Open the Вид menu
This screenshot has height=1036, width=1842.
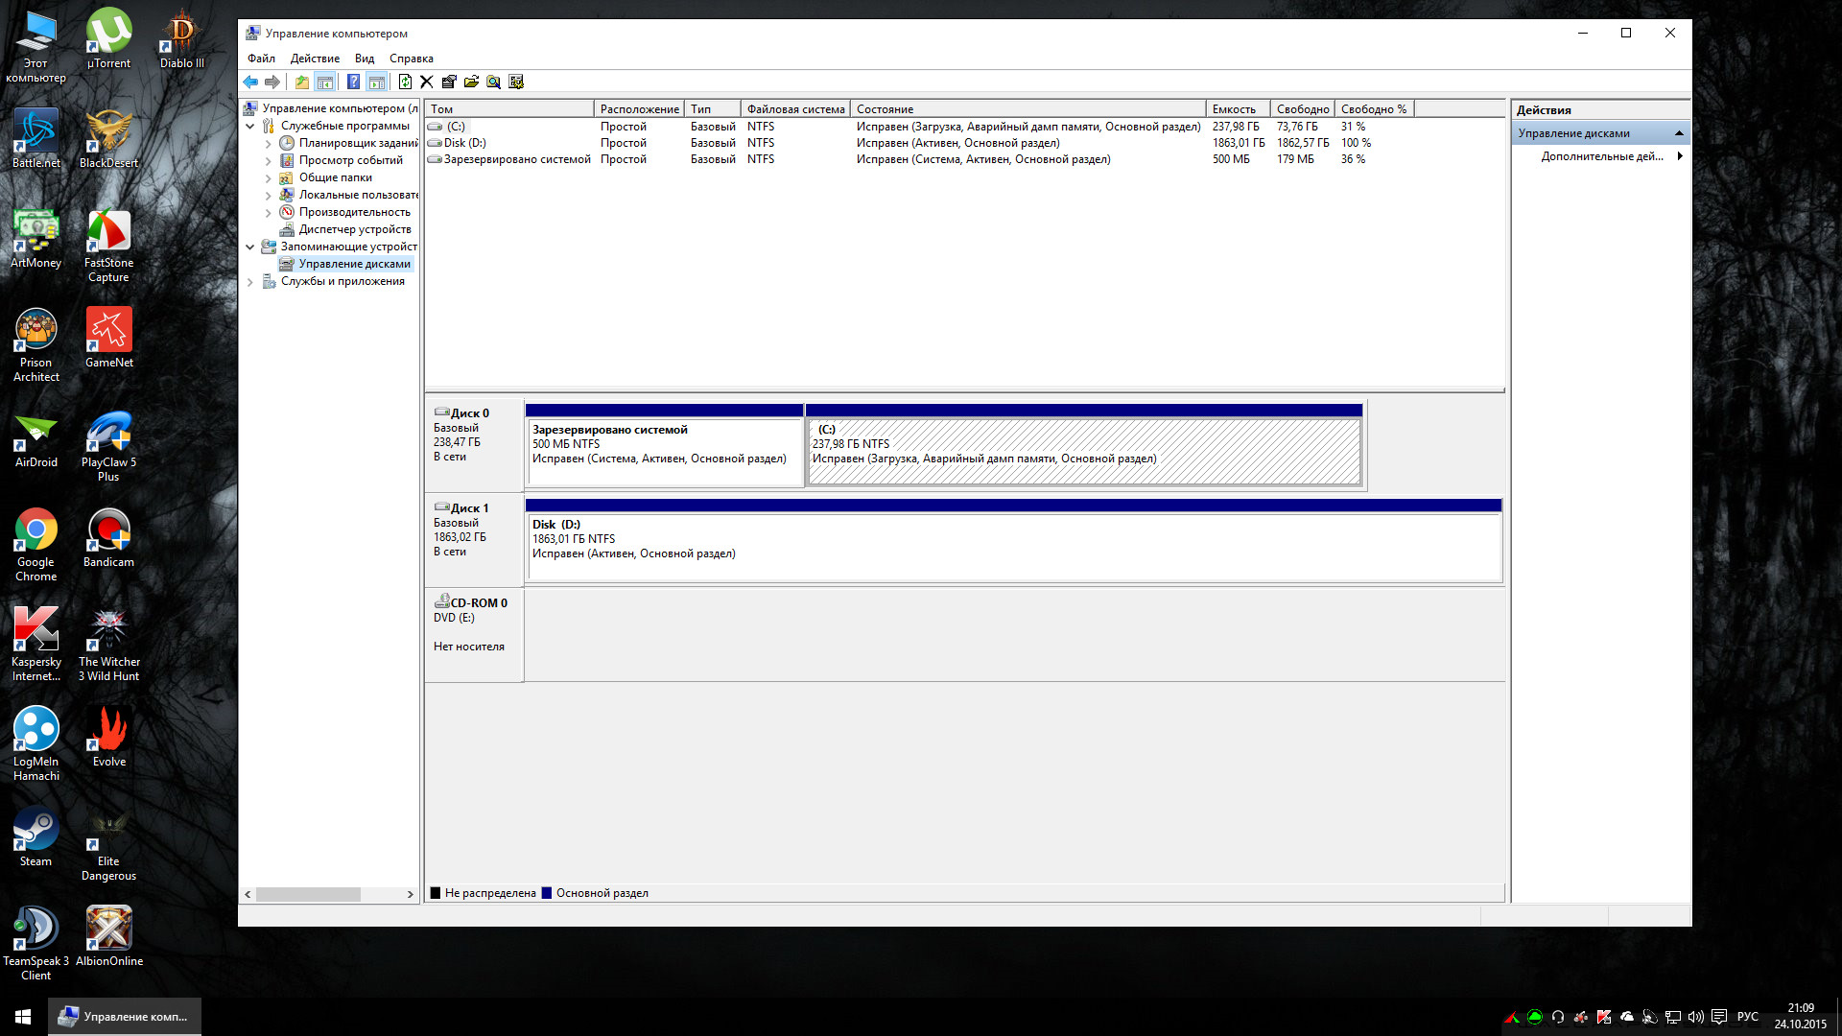pos(364,59)
